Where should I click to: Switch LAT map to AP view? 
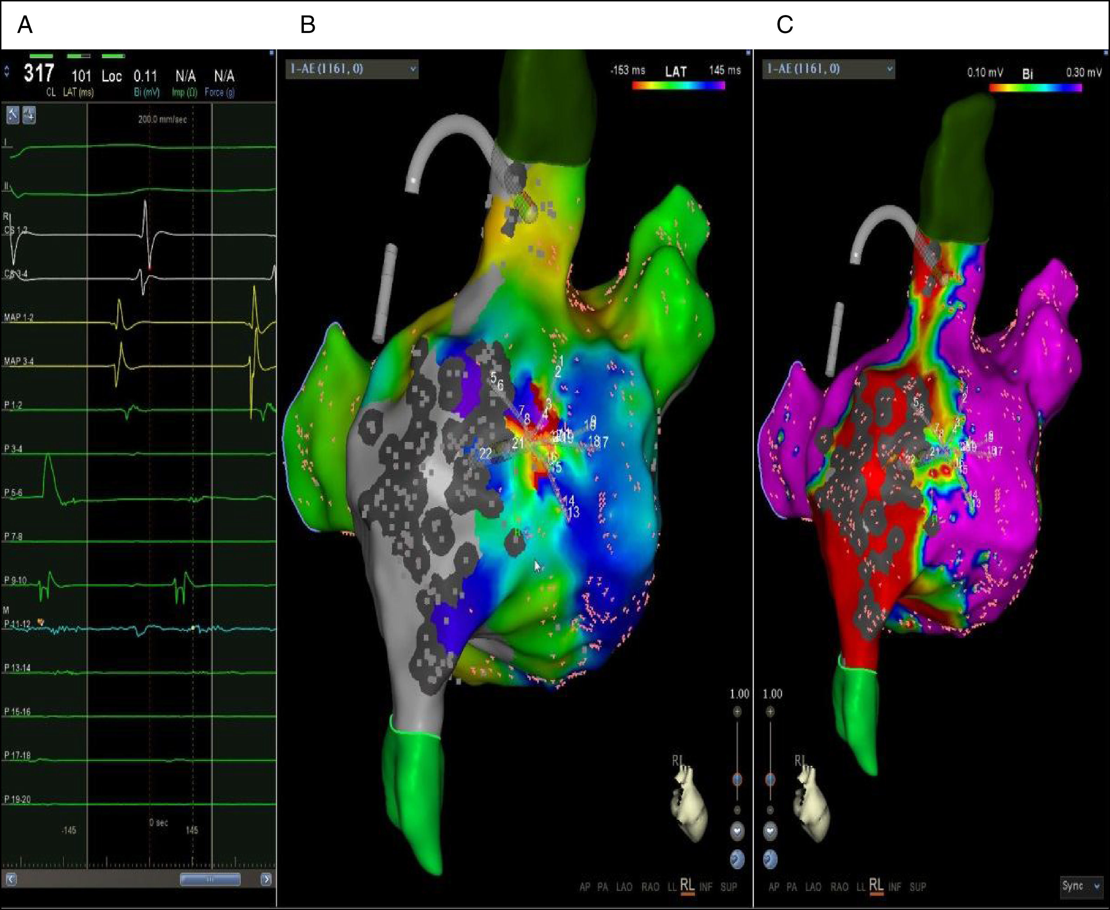tap(585, 887)
